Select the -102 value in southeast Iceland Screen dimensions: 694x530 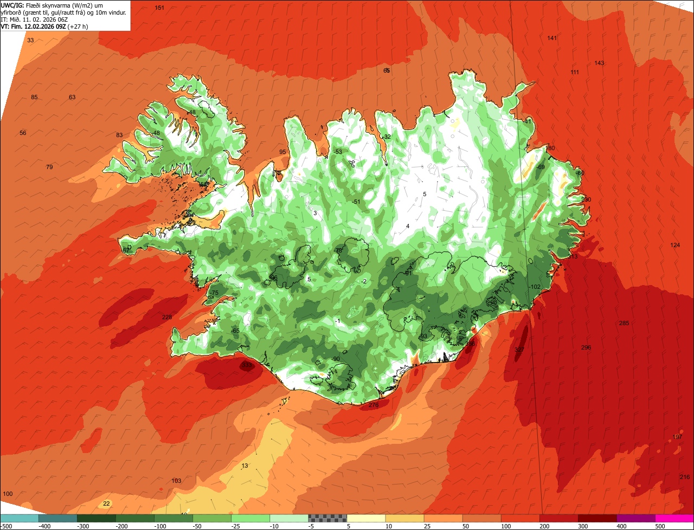pos(535,287)
